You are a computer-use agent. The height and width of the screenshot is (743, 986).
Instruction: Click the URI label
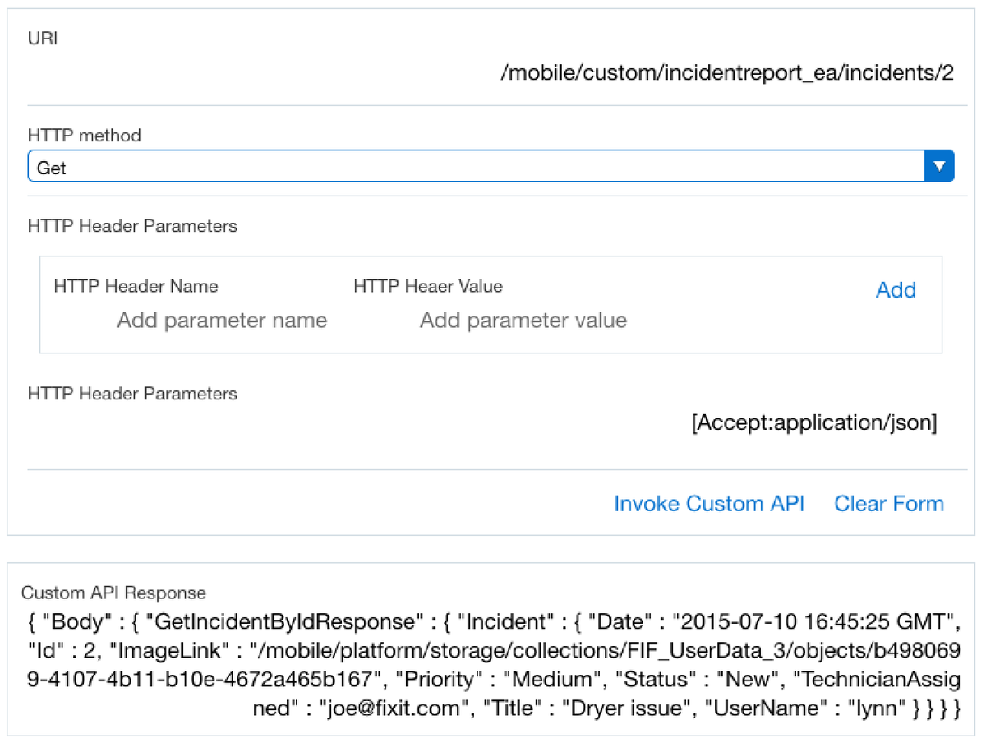(43, 39)
